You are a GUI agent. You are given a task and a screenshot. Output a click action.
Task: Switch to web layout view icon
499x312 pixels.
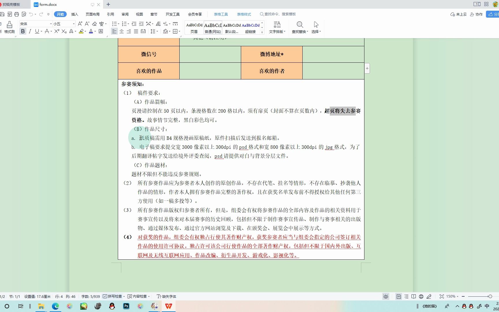421,296
